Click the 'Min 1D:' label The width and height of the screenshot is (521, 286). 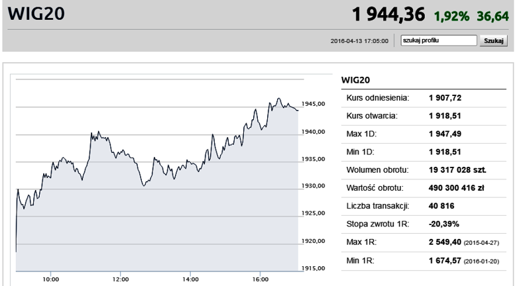pyautogui.click(x=360, y=152)
